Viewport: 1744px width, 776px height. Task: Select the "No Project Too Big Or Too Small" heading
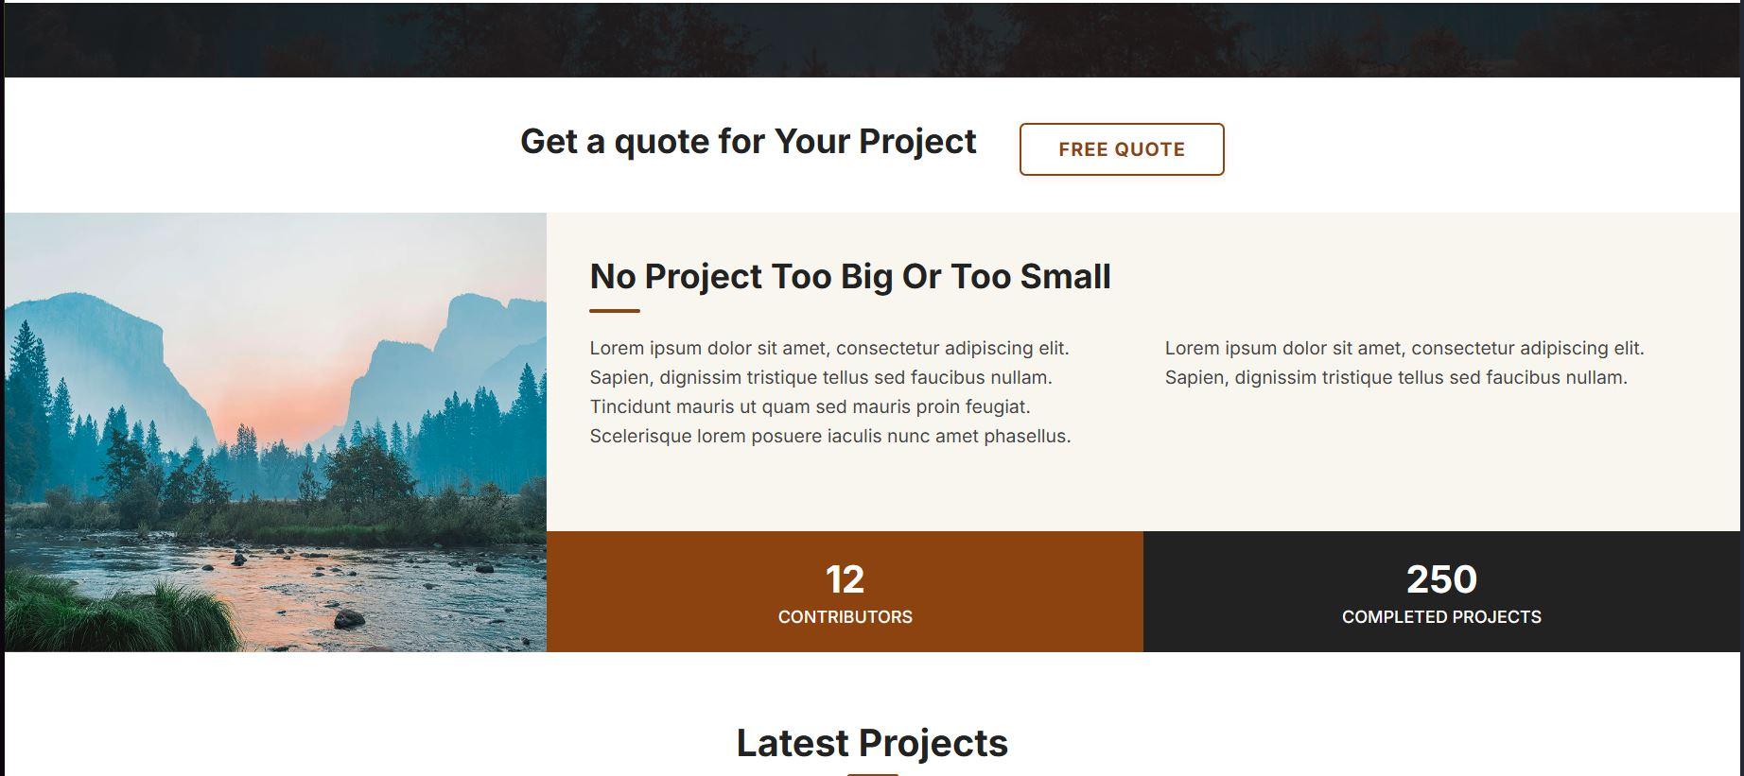pos(849,277)
